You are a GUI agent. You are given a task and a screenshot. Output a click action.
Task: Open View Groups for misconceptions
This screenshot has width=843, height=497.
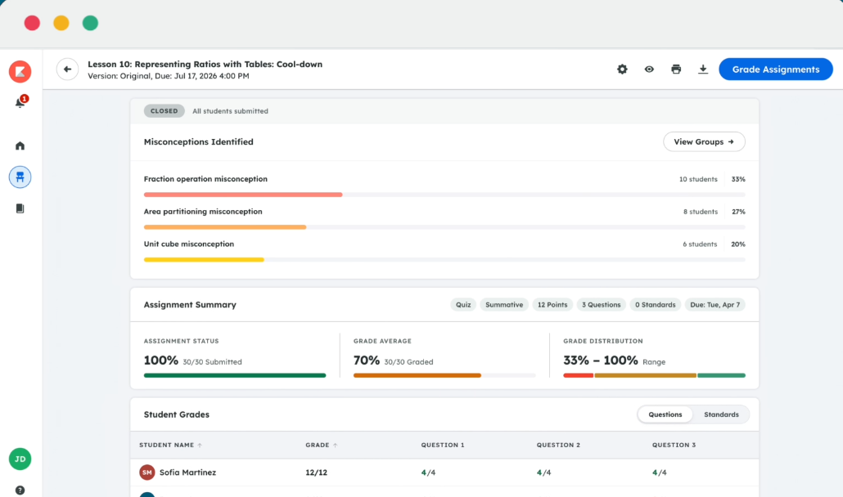tap(704, 141)
